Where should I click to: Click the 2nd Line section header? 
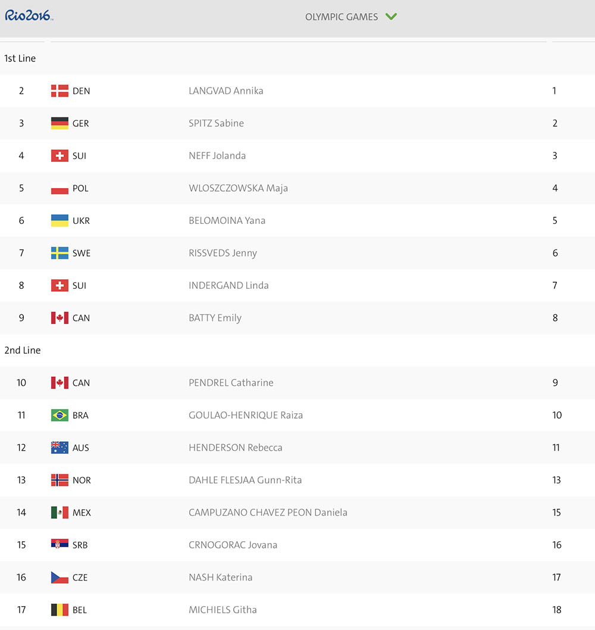pyautogui.click(x=23, y=350)
